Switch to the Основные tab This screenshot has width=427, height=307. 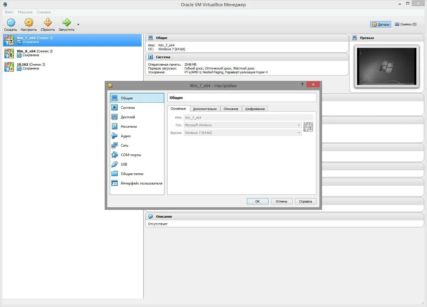pos(178,109)
